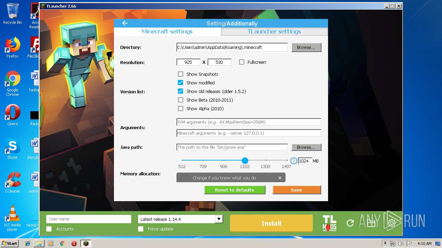This screenshot has height=248, width=442.
Task: Open Recycle Bin on desktop
Action: coord(12,14)
